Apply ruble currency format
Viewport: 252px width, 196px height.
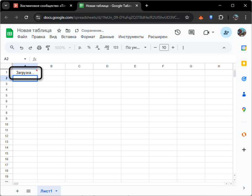[80, 47]
